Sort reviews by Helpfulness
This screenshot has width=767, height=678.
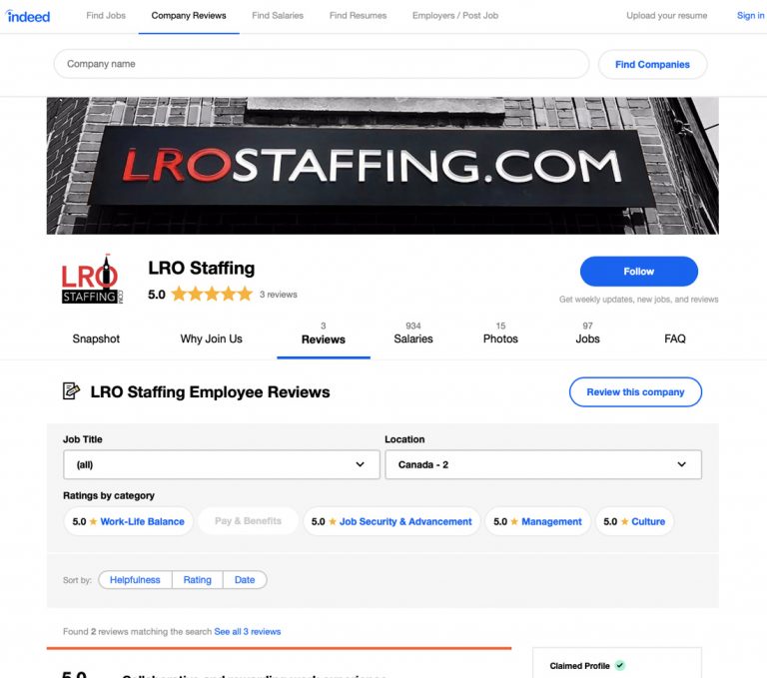[135, 580]
